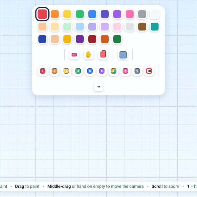
Task: Pick the pastel cream yellow swatch
Action: tap(55, 27)
